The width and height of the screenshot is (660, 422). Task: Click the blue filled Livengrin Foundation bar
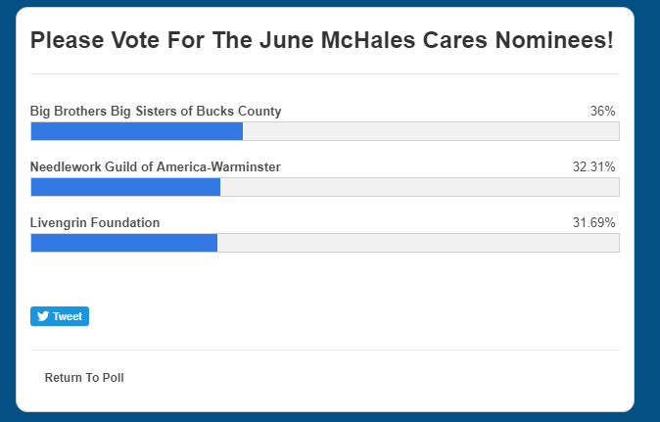[x=123, y=243]
